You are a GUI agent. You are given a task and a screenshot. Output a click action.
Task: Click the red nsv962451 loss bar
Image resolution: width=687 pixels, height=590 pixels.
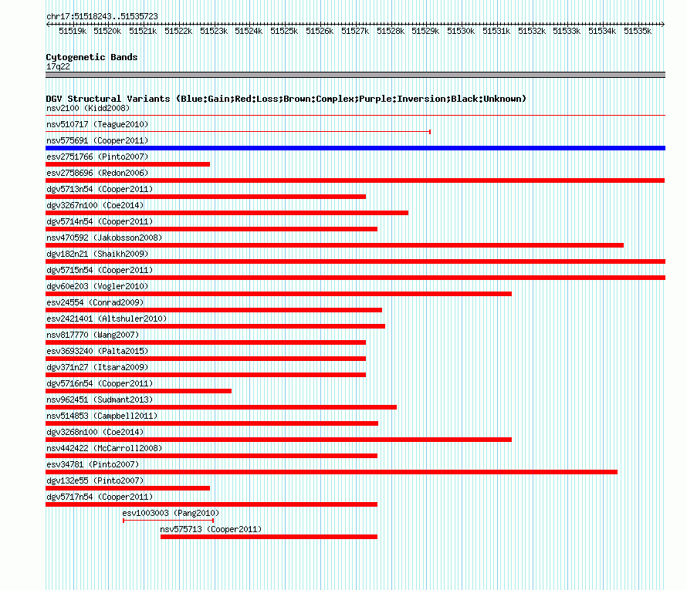click(221, 407)
